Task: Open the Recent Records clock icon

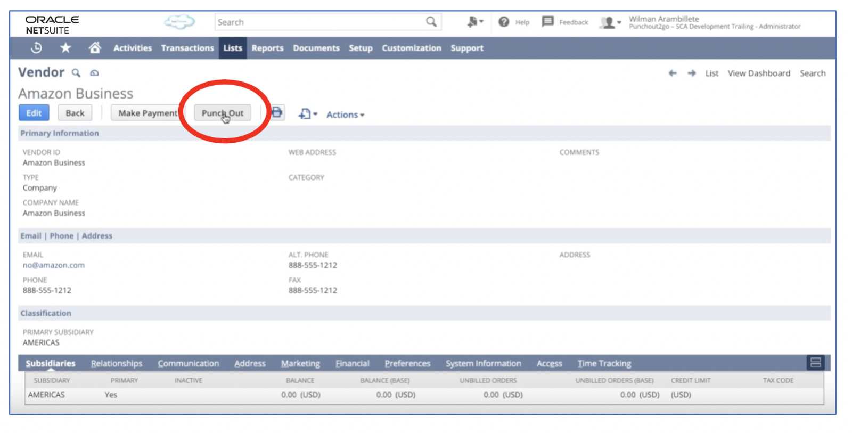Action: click(36, 48)
